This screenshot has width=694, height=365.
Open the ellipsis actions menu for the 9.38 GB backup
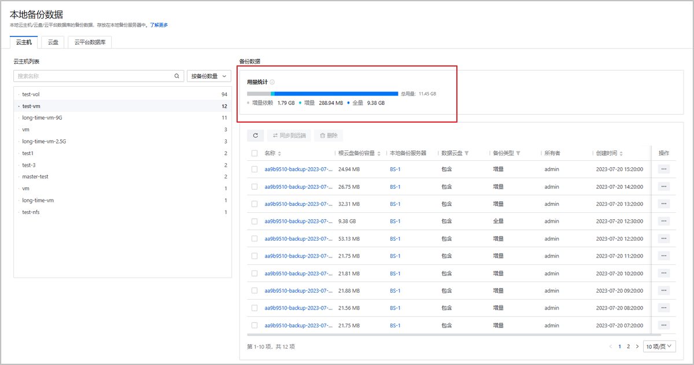[x=663, y=221]
